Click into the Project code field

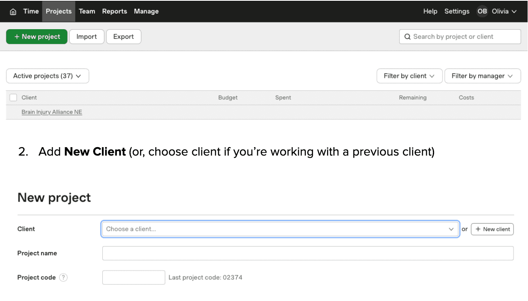tap(134, 277)
